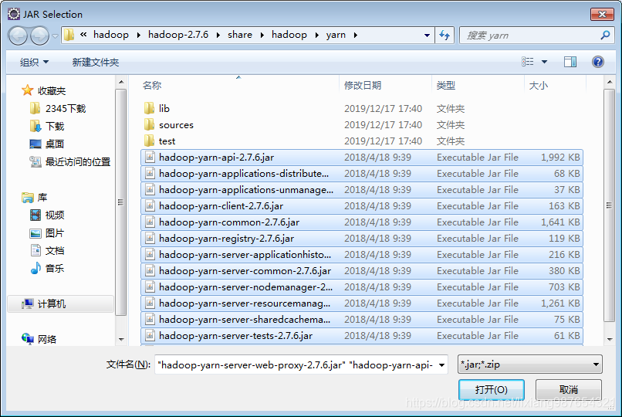Screen dimensions: 622x417
Task: Click hadoop-2.7.6 in address breadcrumb
Action: point(178,35)
